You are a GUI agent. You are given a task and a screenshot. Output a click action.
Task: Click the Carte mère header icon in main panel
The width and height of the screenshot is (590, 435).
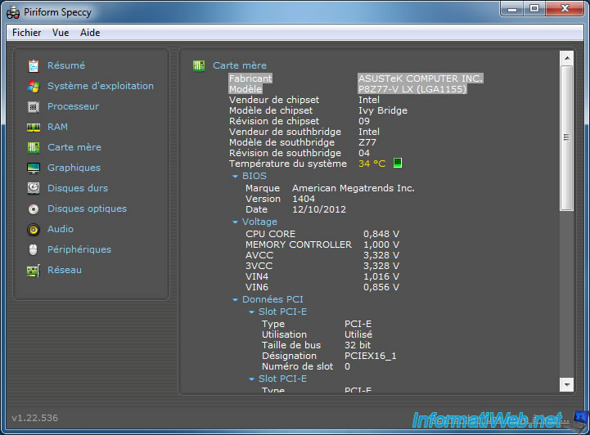point(199,65)
